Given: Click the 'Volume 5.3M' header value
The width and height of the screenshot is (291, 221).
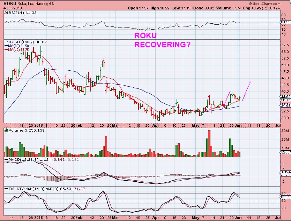Looking at the screenshot, I should 229,8.
